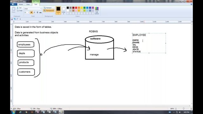Select the Color 1 foreground box
Screen dimensions: 203x114
pos(58,10)
